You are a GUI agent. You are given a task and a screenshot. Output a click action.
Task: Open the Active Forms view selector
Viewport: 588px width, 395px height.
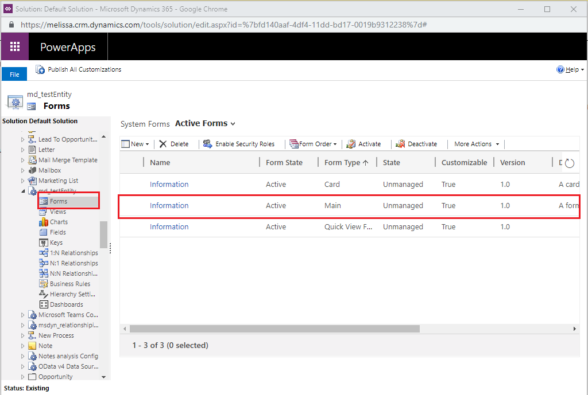click(205, 124)
